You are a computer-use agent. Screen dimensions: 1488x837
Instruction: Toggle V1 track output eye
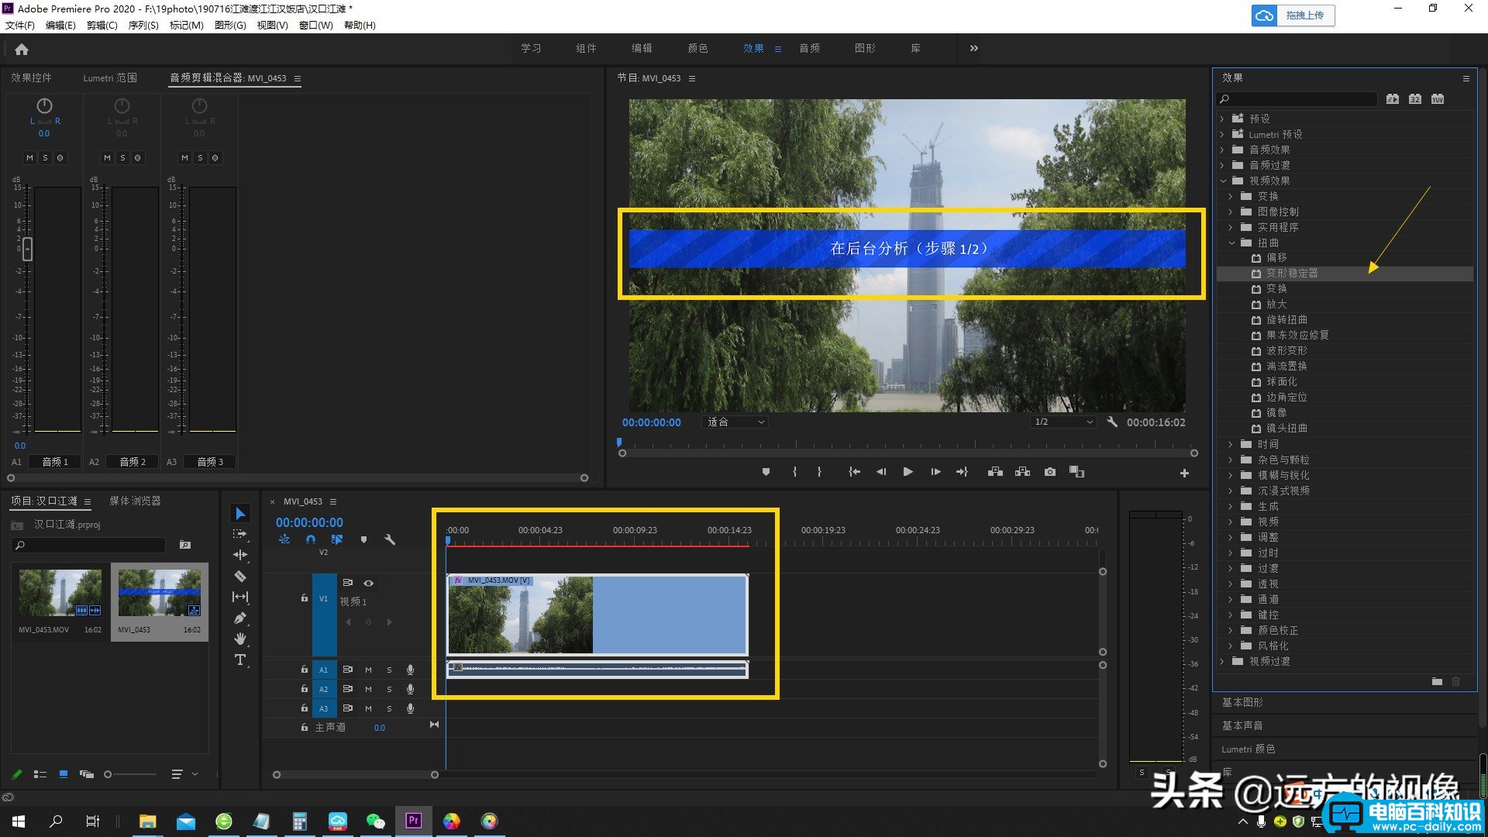(x=369, y=583)
